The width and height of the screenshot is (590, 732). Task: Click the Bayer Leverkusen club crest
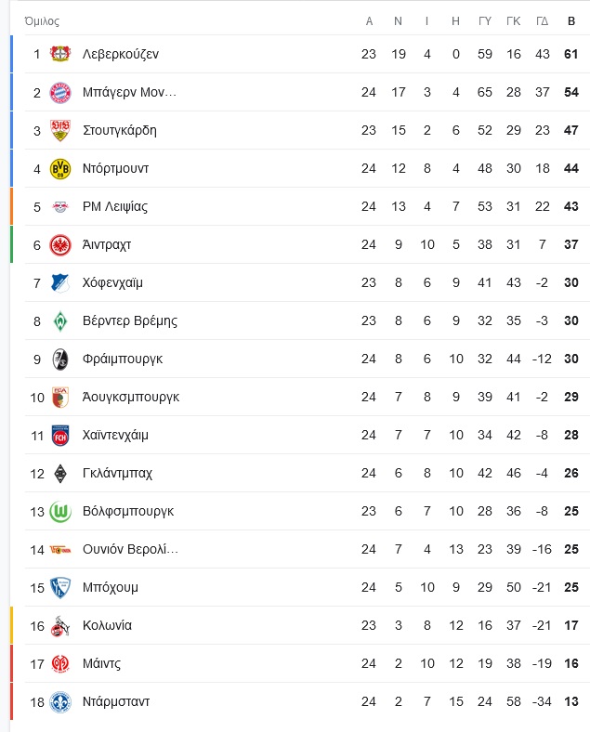(x=60, y=54)
